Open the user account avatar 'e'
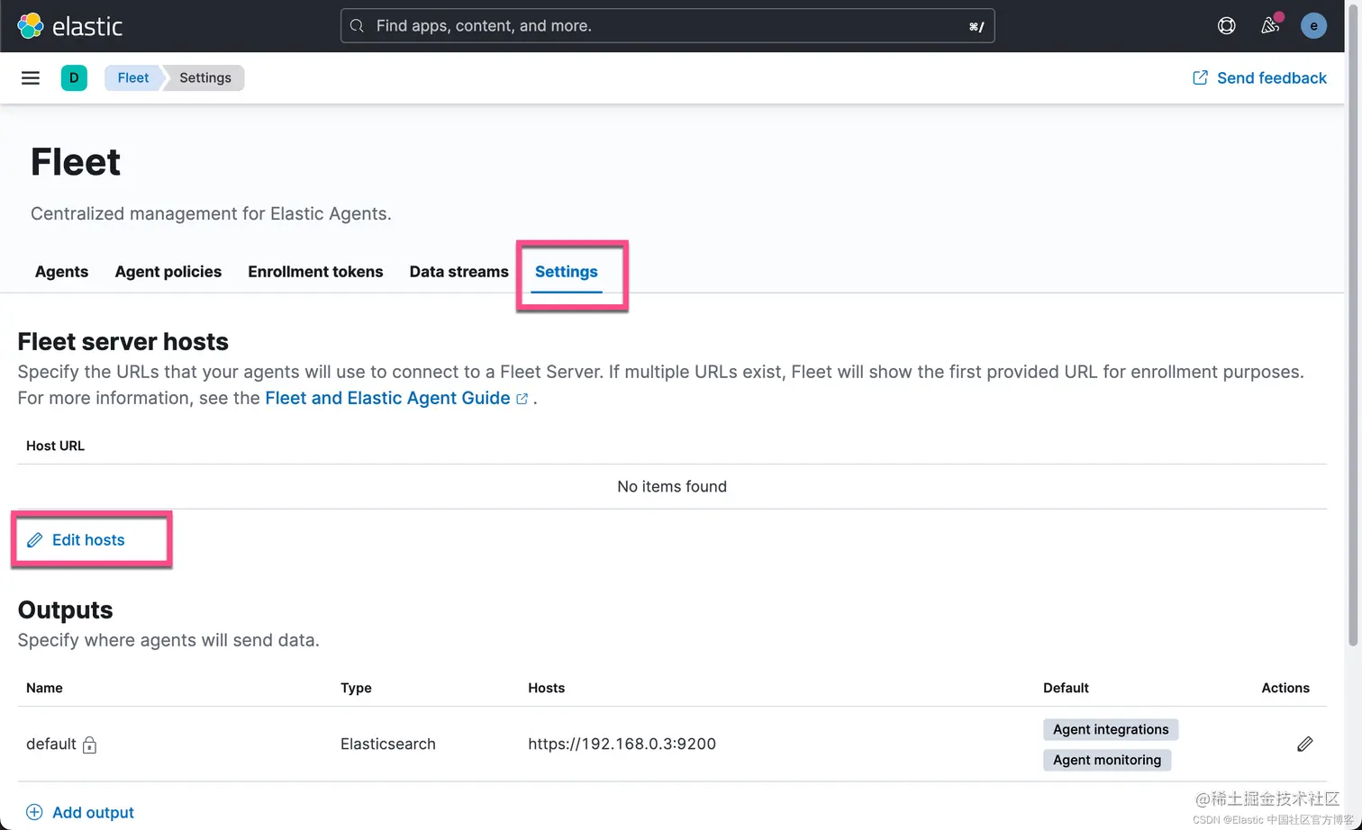The height and width of the screenshot is (830, 1362). (x=1313, y=26)
